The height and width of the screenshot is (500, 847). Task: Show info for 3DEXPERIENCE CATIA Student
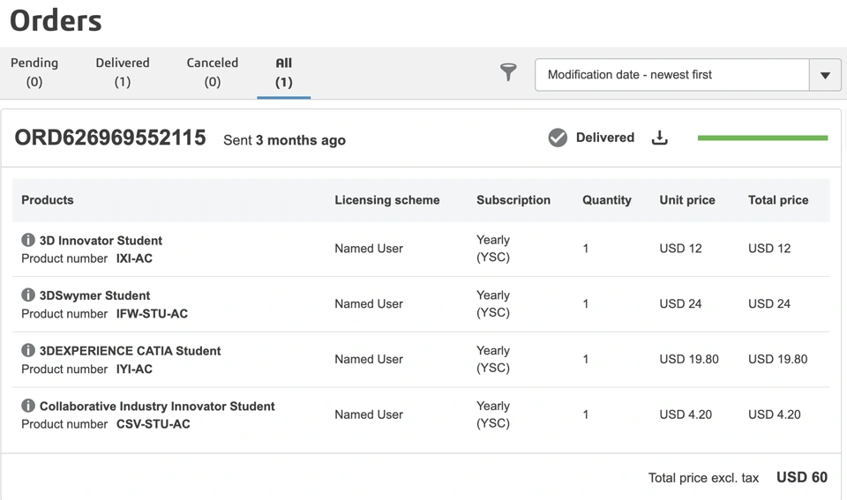(28, 350)
